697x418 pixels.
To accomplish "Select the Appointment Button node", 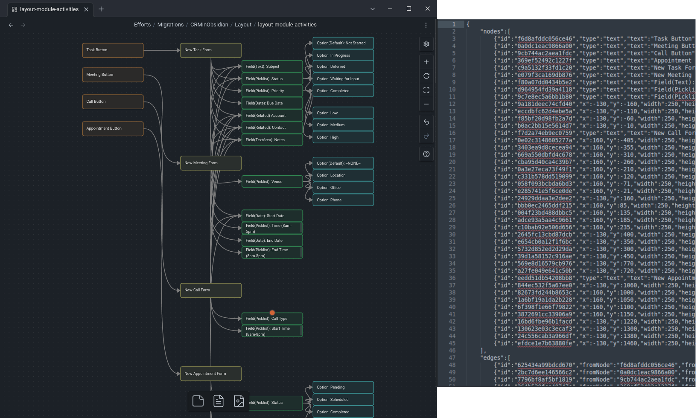I will tap(113, 128).
